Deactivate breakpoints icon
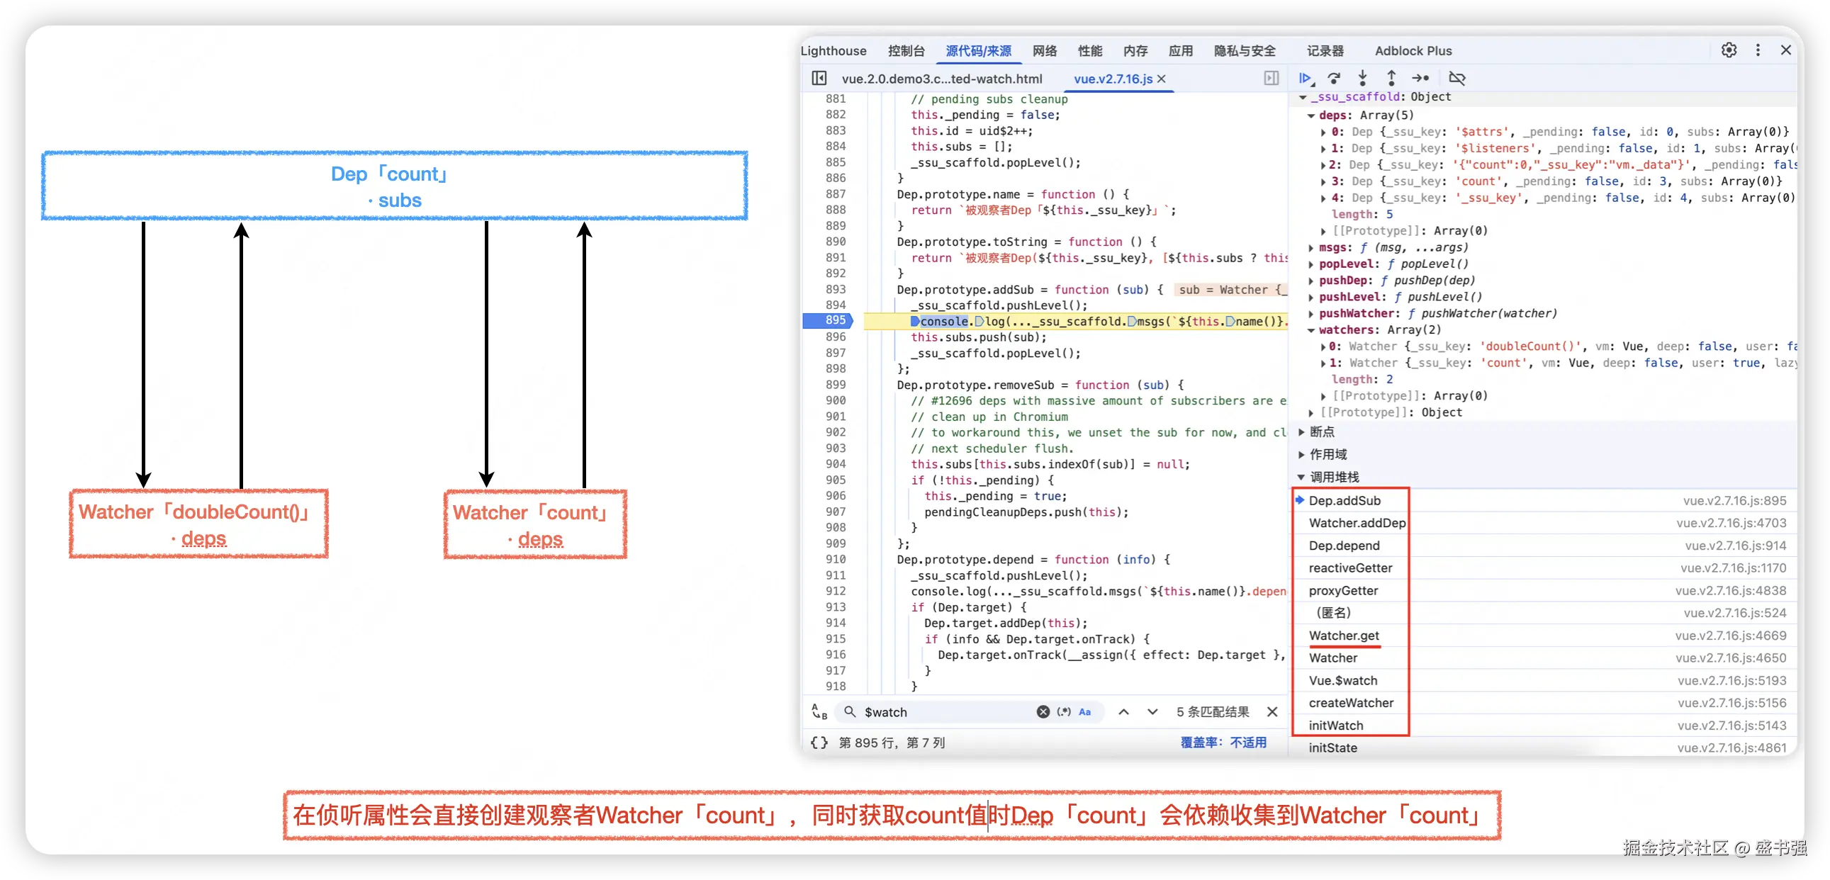Viewport: 1830px width, 880px height. coord(1457,78)
